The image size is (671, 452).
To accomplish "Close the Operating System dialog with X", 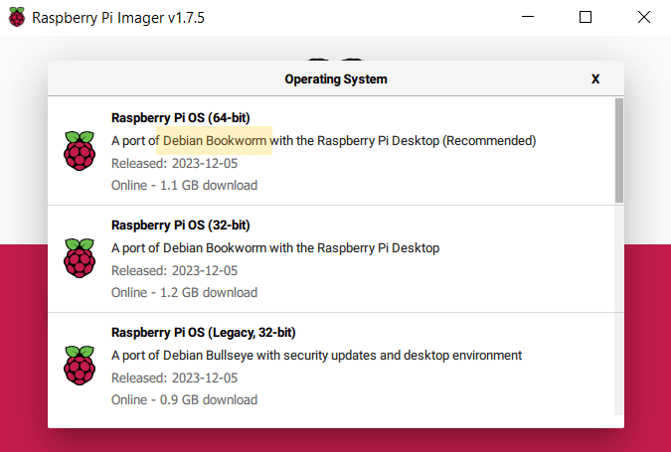I will click(x=595, y=78).
